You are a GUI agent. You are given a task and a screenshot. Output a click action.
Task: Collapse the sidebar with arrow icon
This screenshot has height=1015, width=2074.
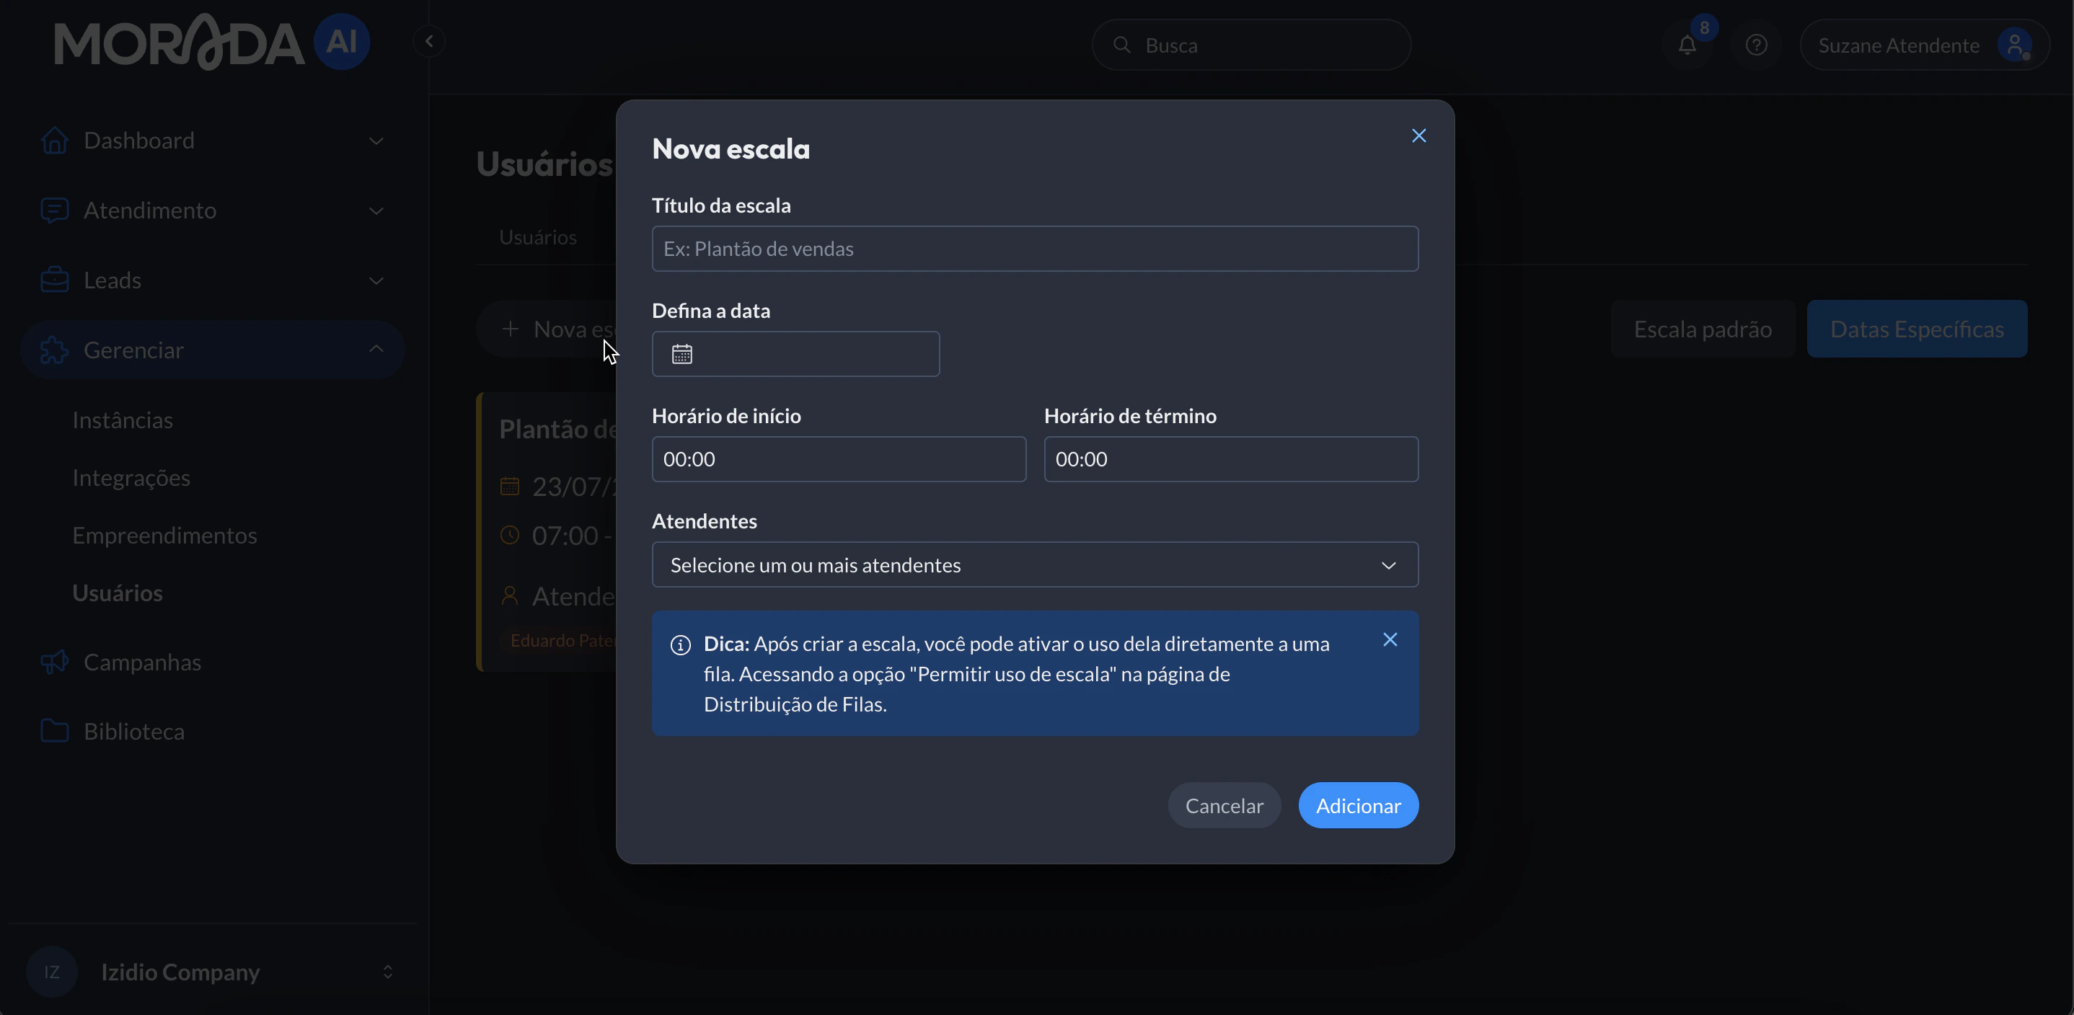coord(429,41)
